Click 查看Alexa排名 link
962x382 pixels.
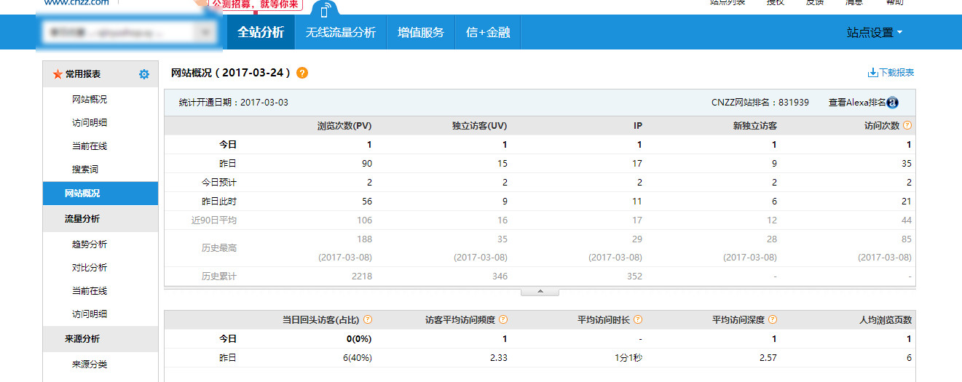coord(857,103)
